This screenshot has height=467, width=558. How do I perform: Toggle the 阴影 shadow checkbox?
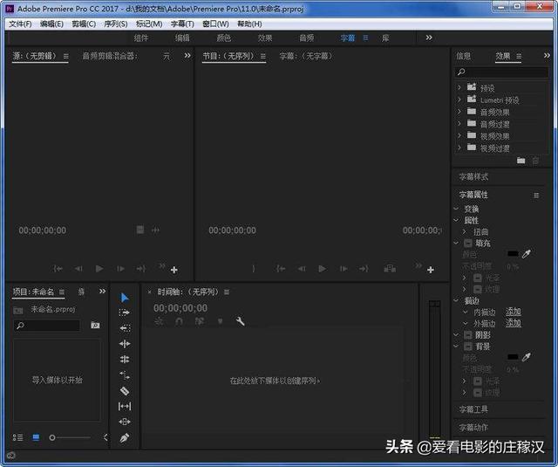pos(468,335)
